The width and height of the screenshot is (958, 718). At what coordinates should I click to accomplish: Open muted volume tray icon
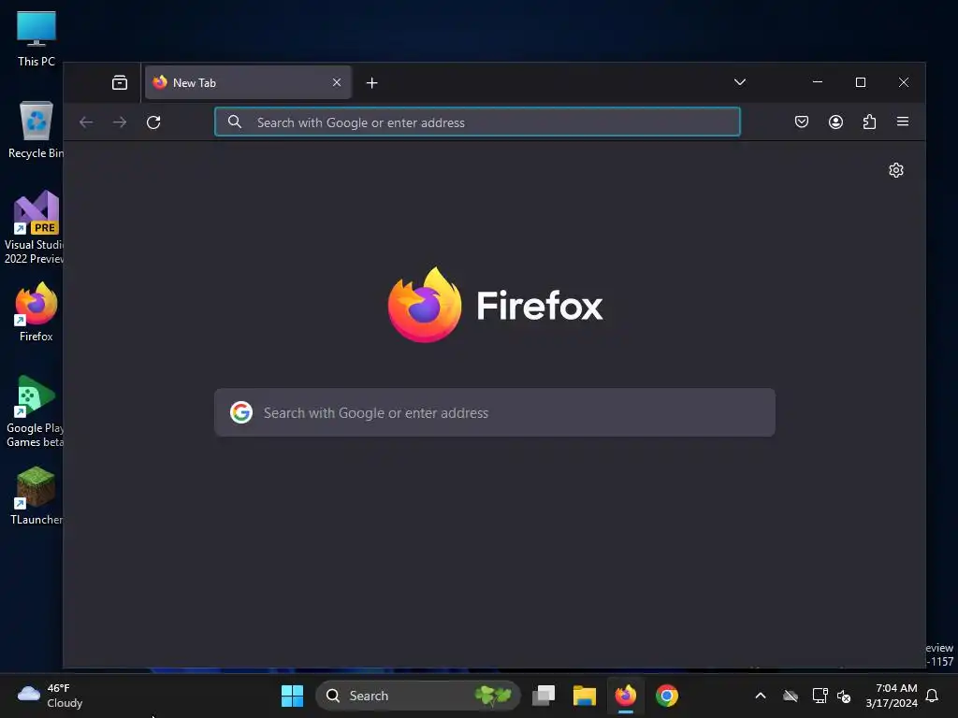point(844,696)
